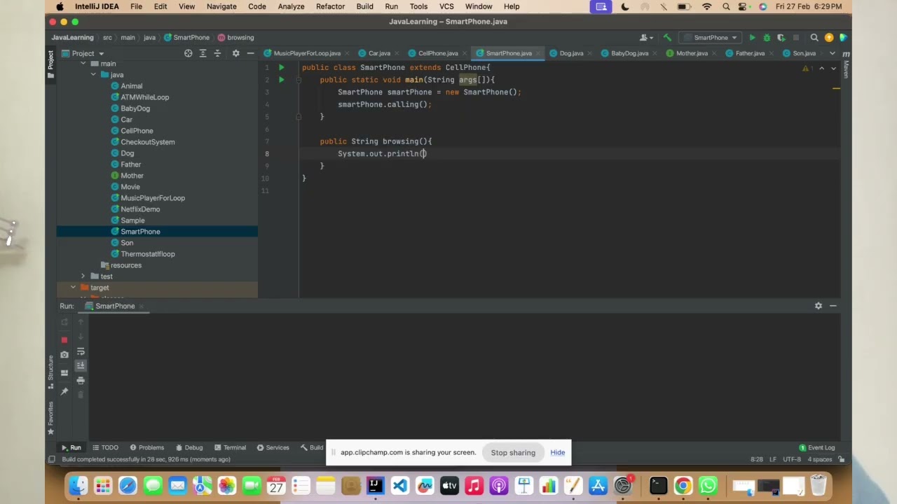
Task: Toggle scroll to end in Run console
Action: pos(81,365)
